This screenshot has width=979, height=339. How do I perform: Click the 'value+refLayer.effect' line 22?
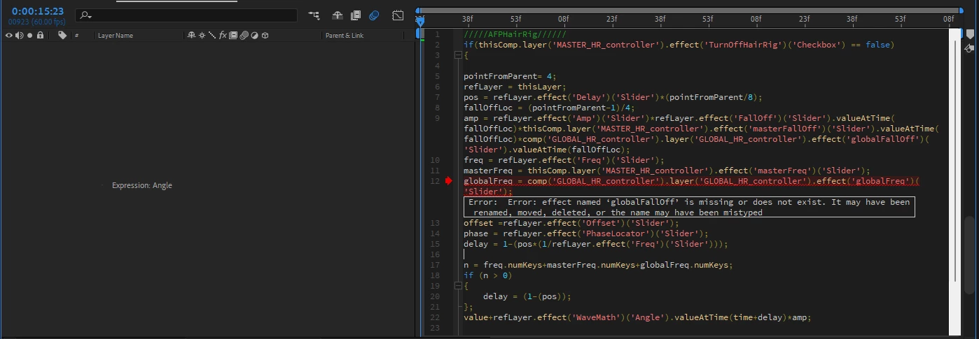[x=637, y=317]
